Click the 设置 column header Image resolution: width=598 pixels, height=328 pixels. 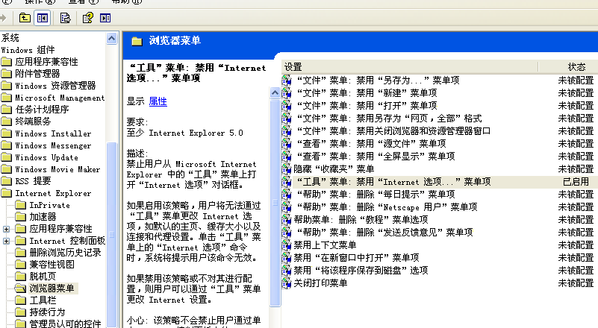(x=293, y=67)
